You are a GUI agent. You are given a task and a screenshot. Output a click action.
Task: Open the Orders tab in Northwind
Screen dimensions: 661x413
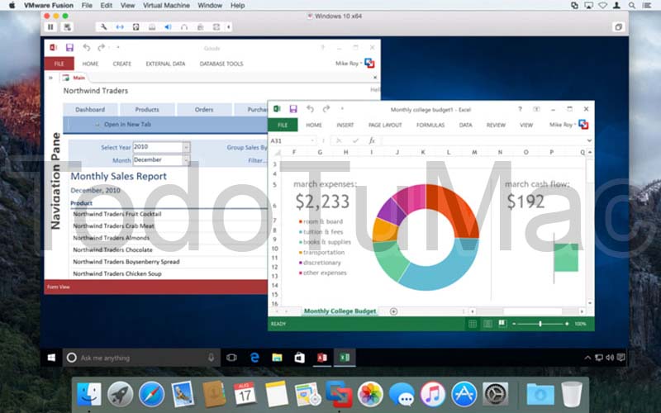click(x=204, y=110)
